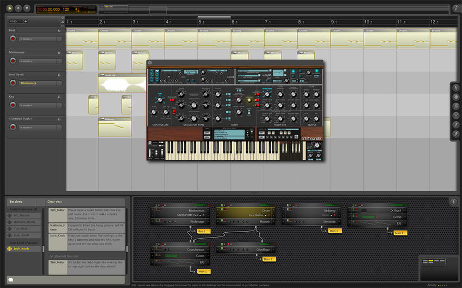
Task: Arm record on the Key track
Action: click(x=13, y=105)
